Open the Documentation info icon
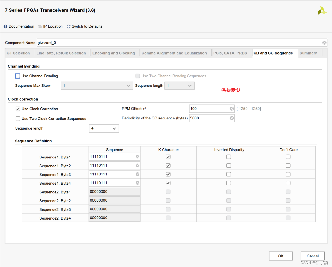 click(5, 26)
